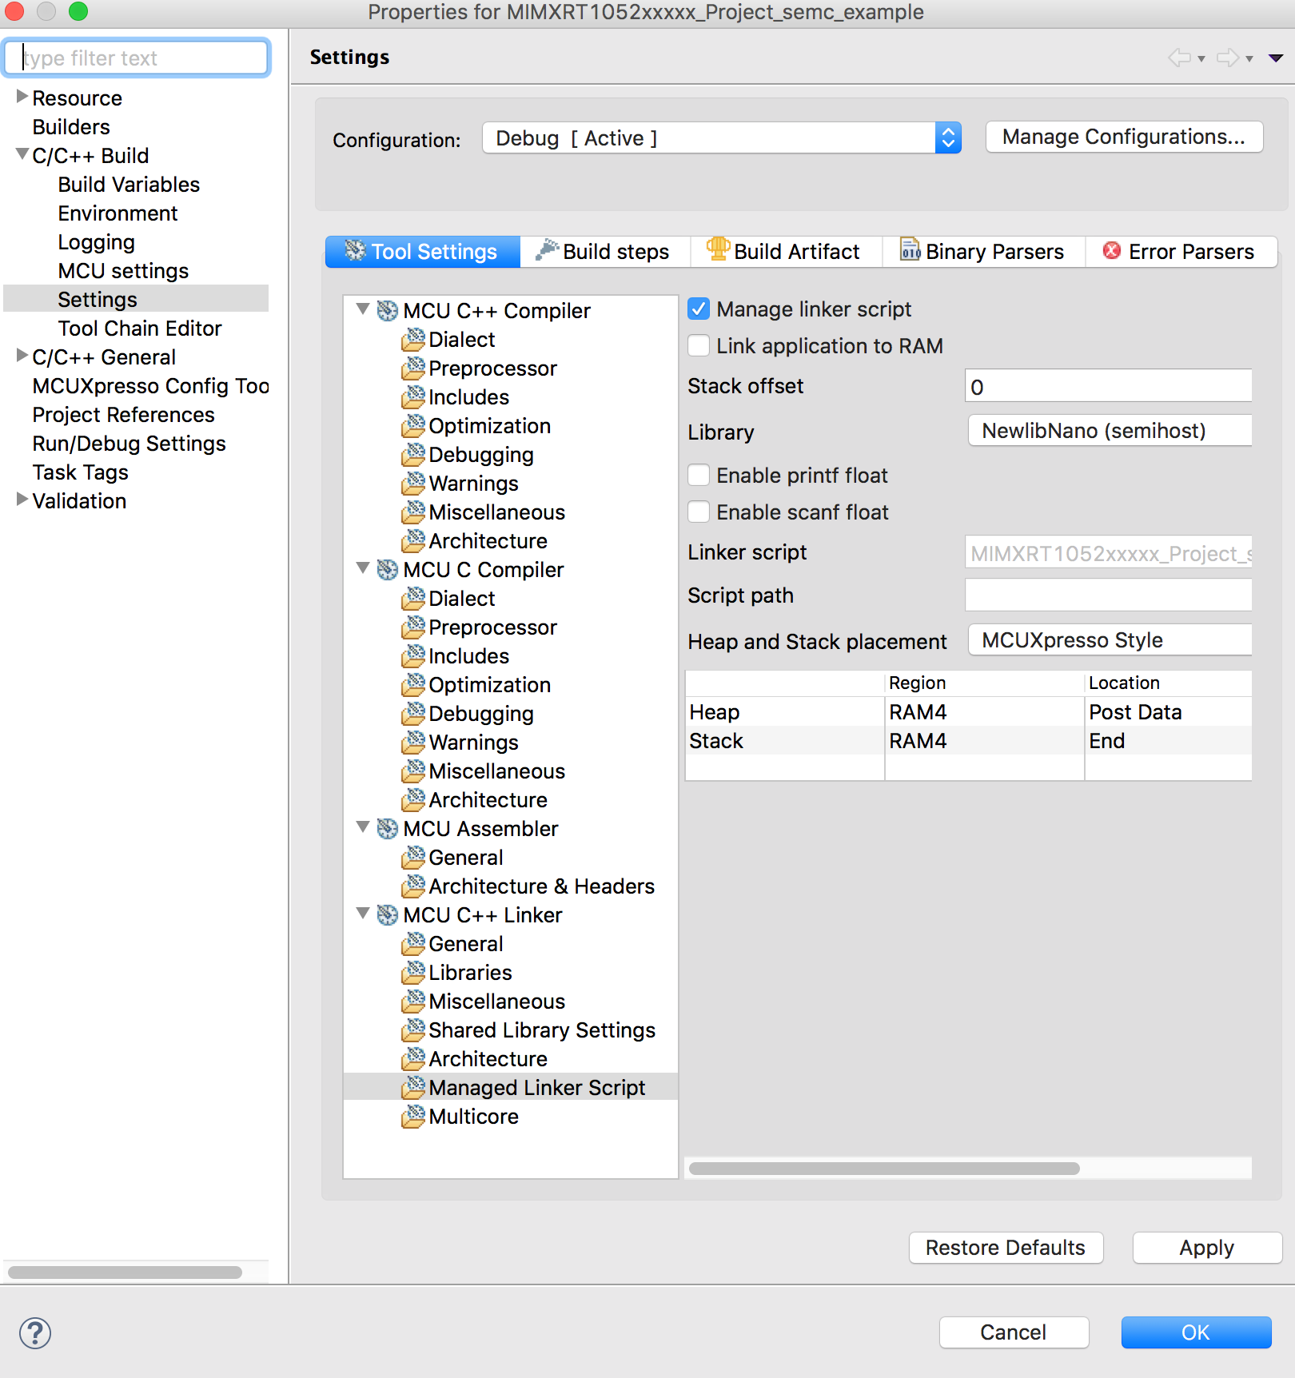Open the help question mark icon
Viewport: 1295px width, 1378px height.
pos(35,1333)
